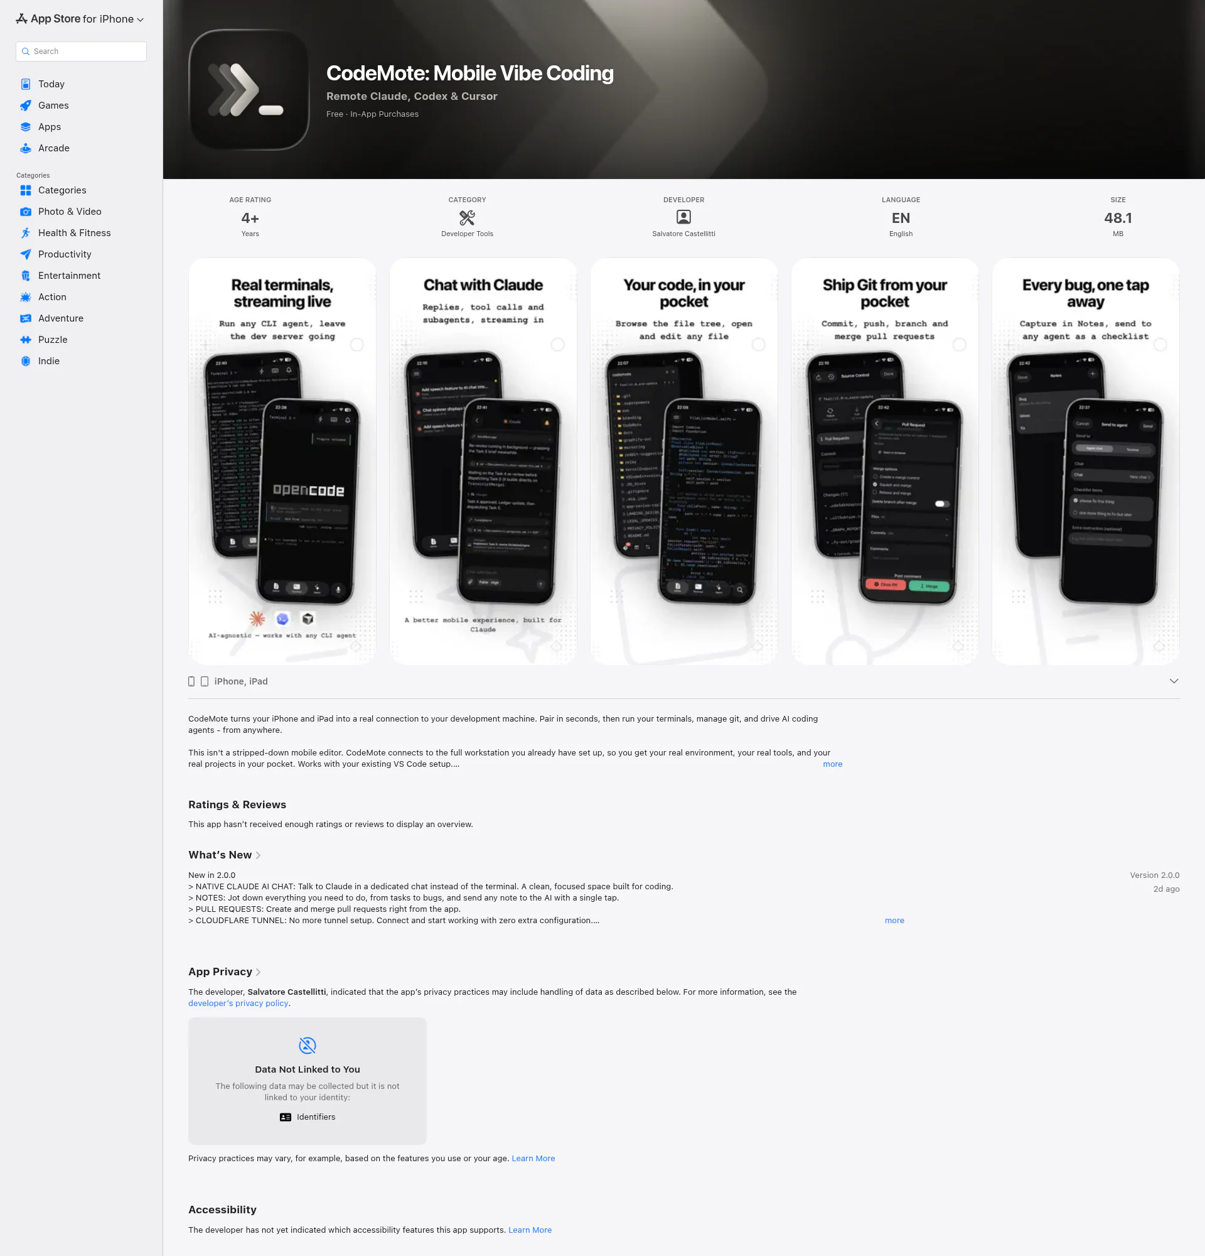Open App Store for iPhone platform dropdown
Image resolution: width=1205 pixels, height=1256 pixels.
pyautogui.click(x=80, y=19)
